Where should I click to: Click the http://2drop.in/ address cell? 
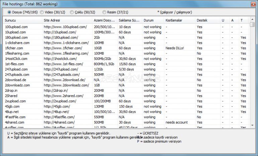coord(56,90)
